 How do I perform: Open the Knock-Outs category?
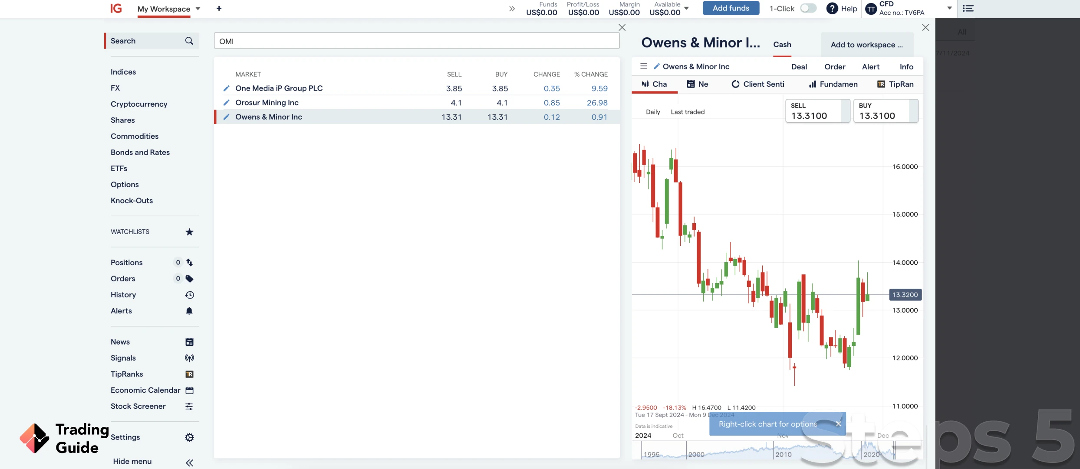click(132, 201)
